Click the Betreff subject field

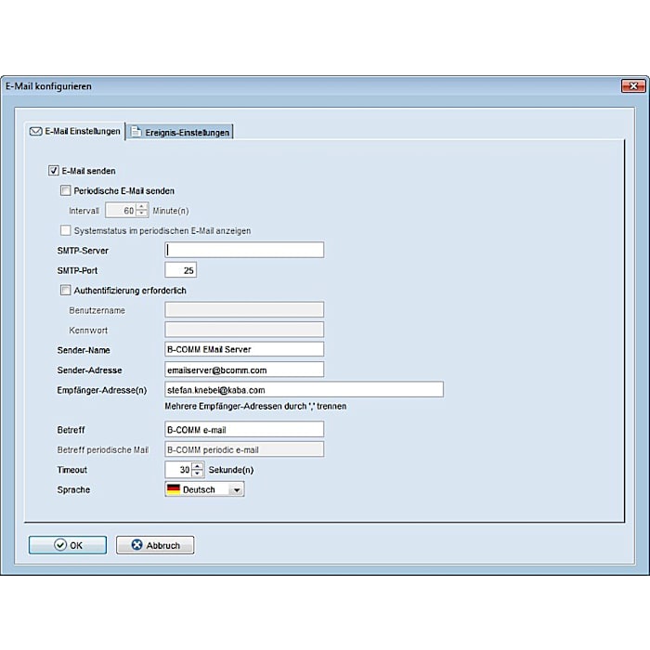point(244,430)
